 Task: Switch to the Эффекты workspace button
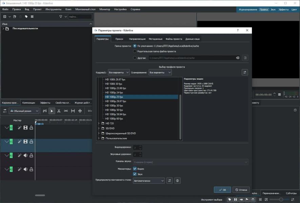click(x=283, y=9)
